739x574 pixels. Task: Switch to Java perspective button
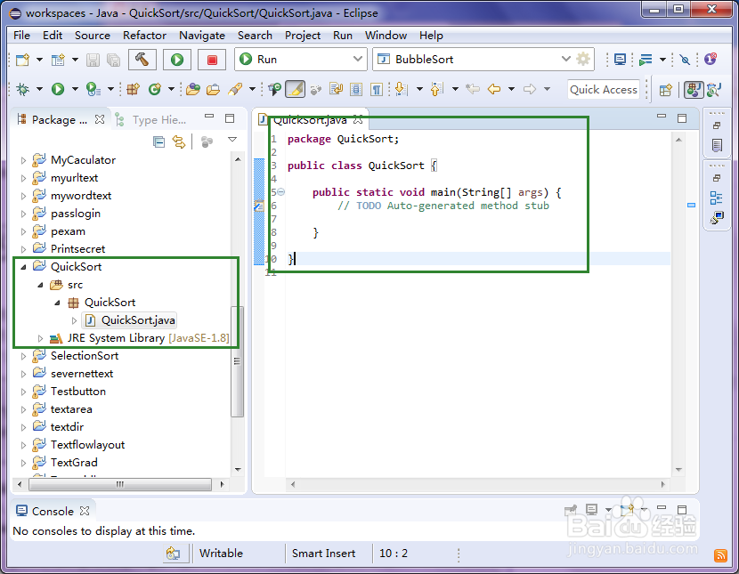[694, 90]
